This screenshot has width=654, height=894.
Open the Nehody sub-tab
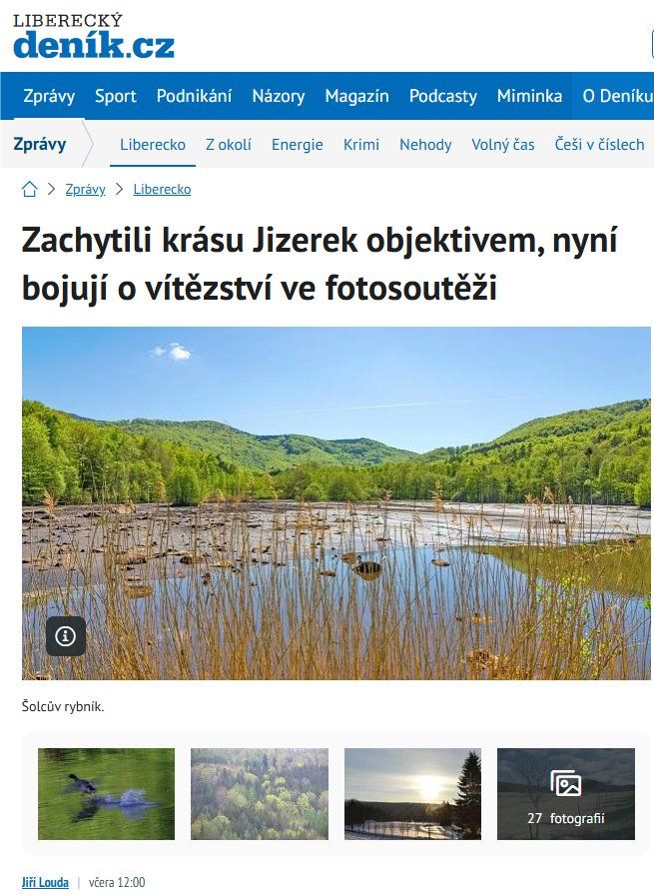click(x=425, y=144)
